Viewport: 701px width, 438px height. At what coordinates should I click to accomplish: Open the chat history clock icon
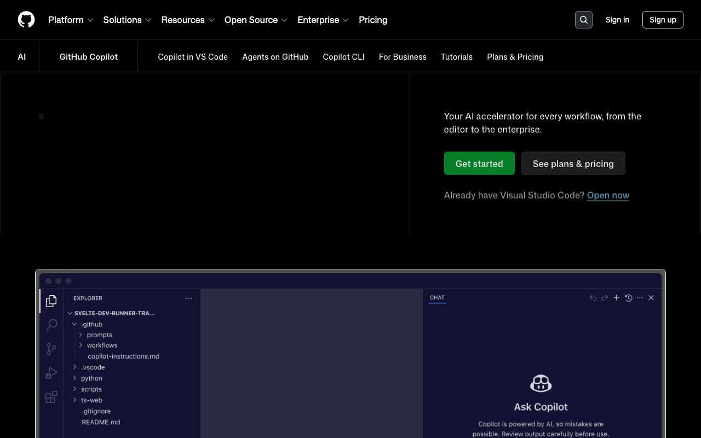[629, 298]
